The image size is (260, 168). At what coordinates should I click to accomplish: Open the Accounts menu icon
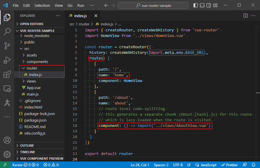click(7, 140)
